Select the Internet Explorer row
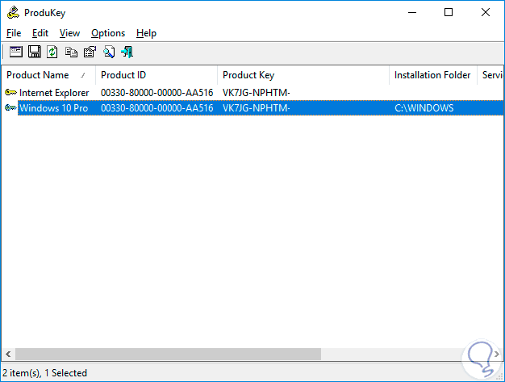The image size is (505, 382). (x=252, y=93)
